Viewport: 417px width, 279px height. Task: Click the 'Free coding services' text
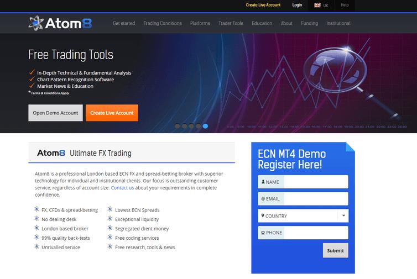coord(137,238)
